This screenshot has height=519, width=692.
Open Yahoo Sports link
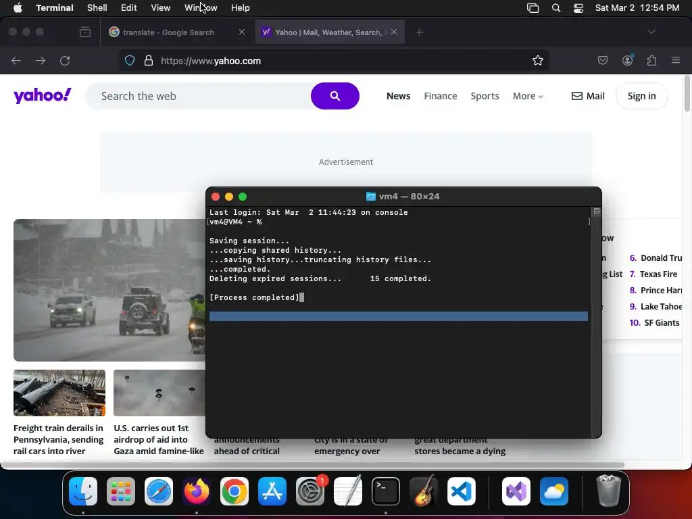485,96
